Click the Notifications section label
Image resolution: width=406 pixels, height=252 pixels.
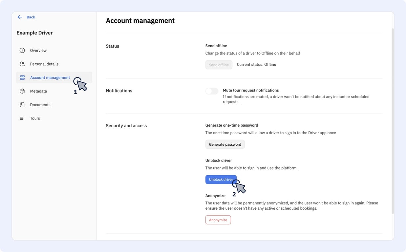(119, 91)
